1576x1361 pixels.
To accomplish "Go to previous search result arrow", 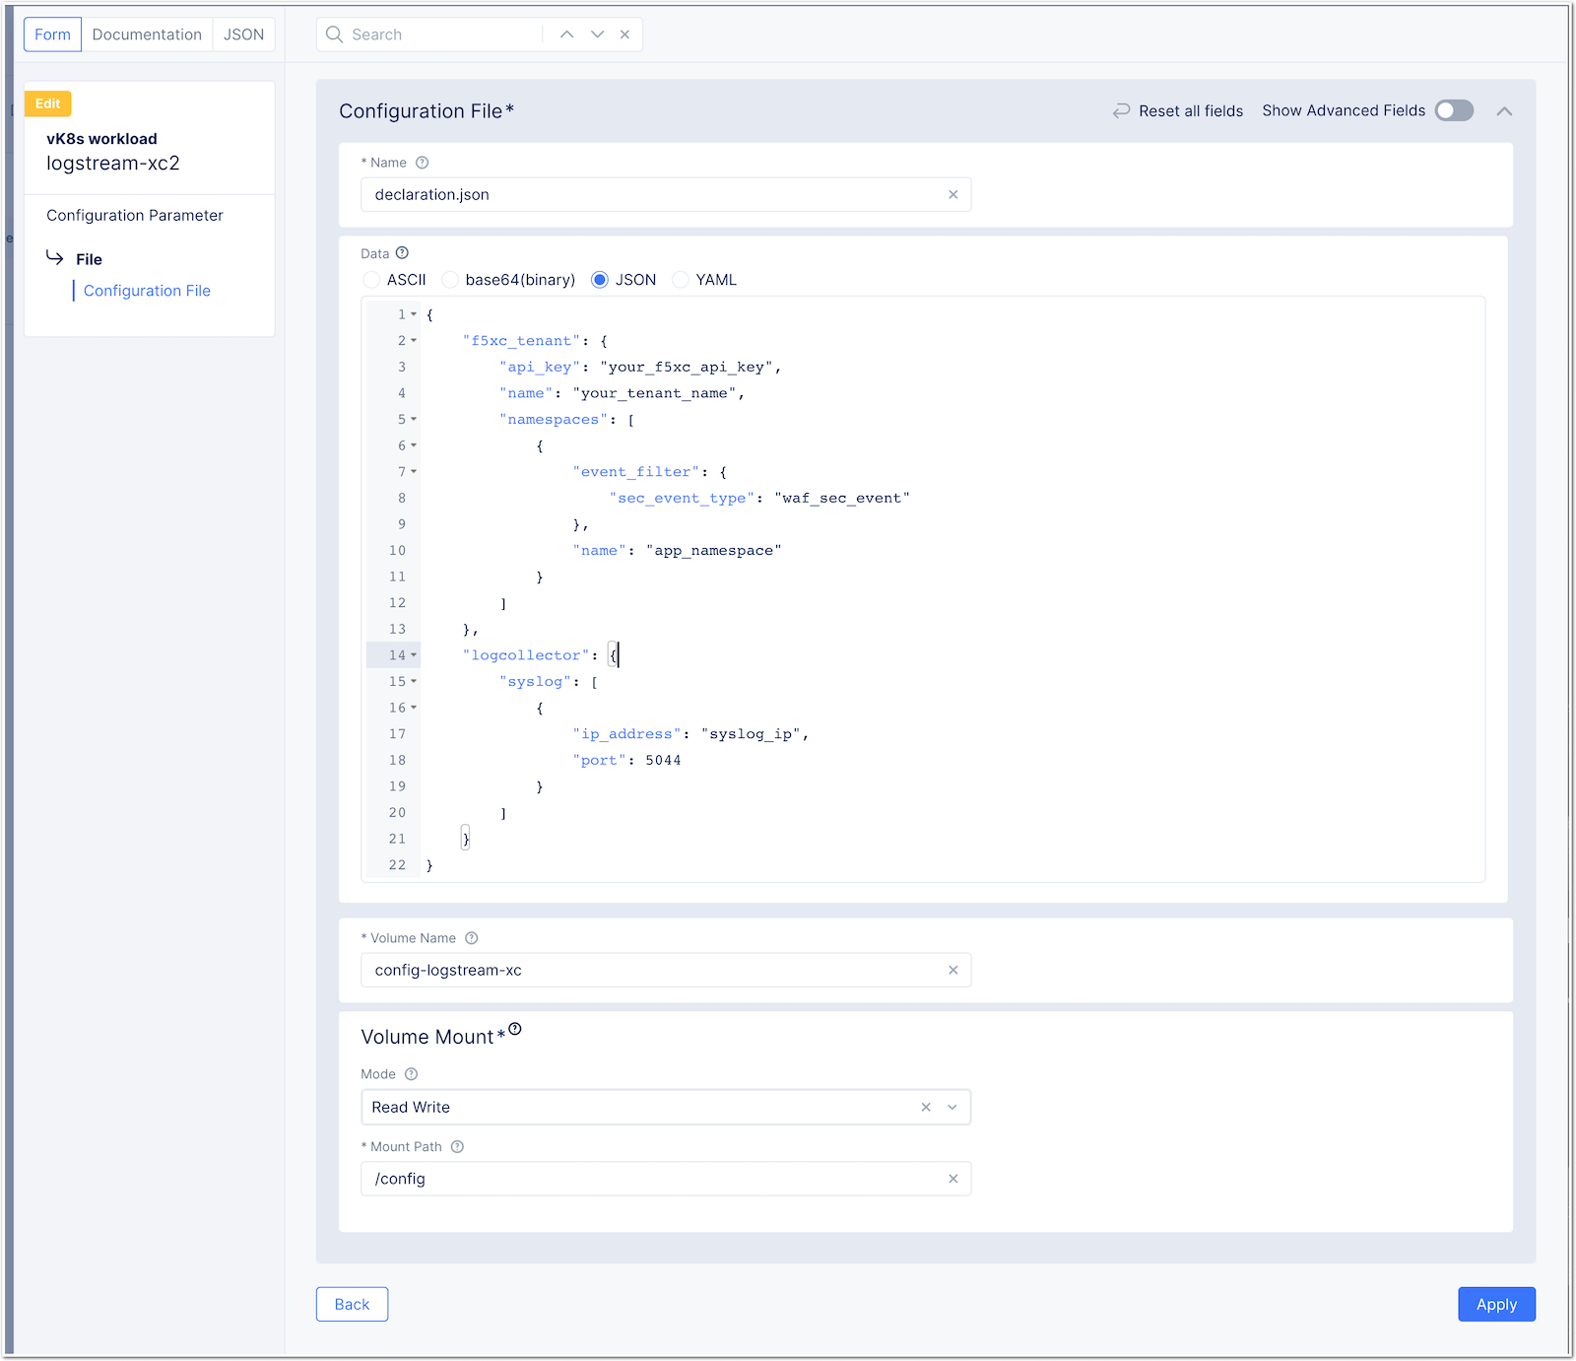I will click(x=566, y=34).
